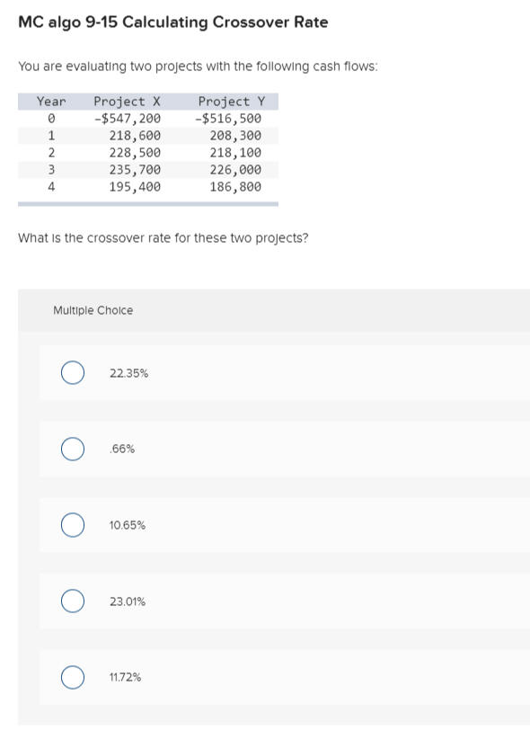530x730 pixels.
Task: Choose the .66% answer option
Action: [x=73, y=449]
